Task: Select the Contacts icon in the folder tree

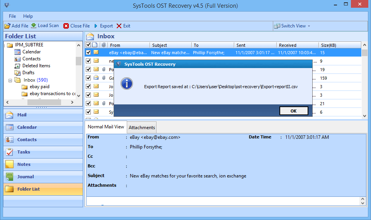Action: (x=17, y=59)
